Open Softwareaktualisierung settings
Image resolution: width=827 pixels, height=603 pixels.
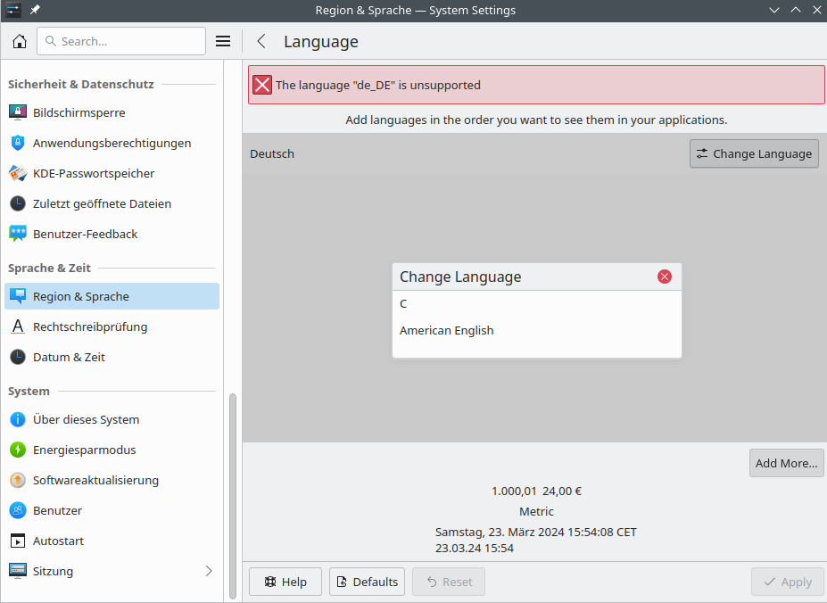point(112,480)
